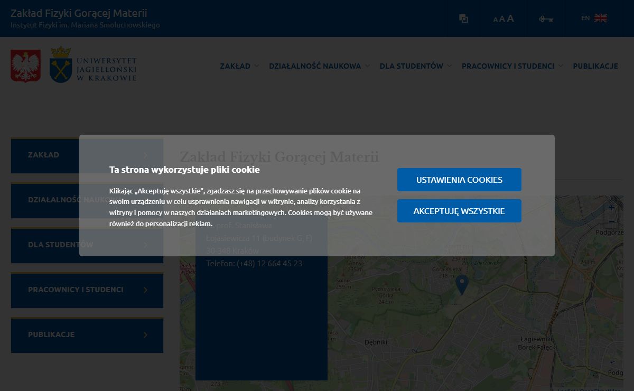Open Publikacje top menu item
634x391 pixels.
[x=595, y=66]
